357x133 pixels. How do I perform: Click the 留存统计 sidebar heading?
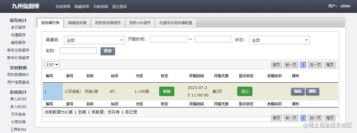coord(18,20)
